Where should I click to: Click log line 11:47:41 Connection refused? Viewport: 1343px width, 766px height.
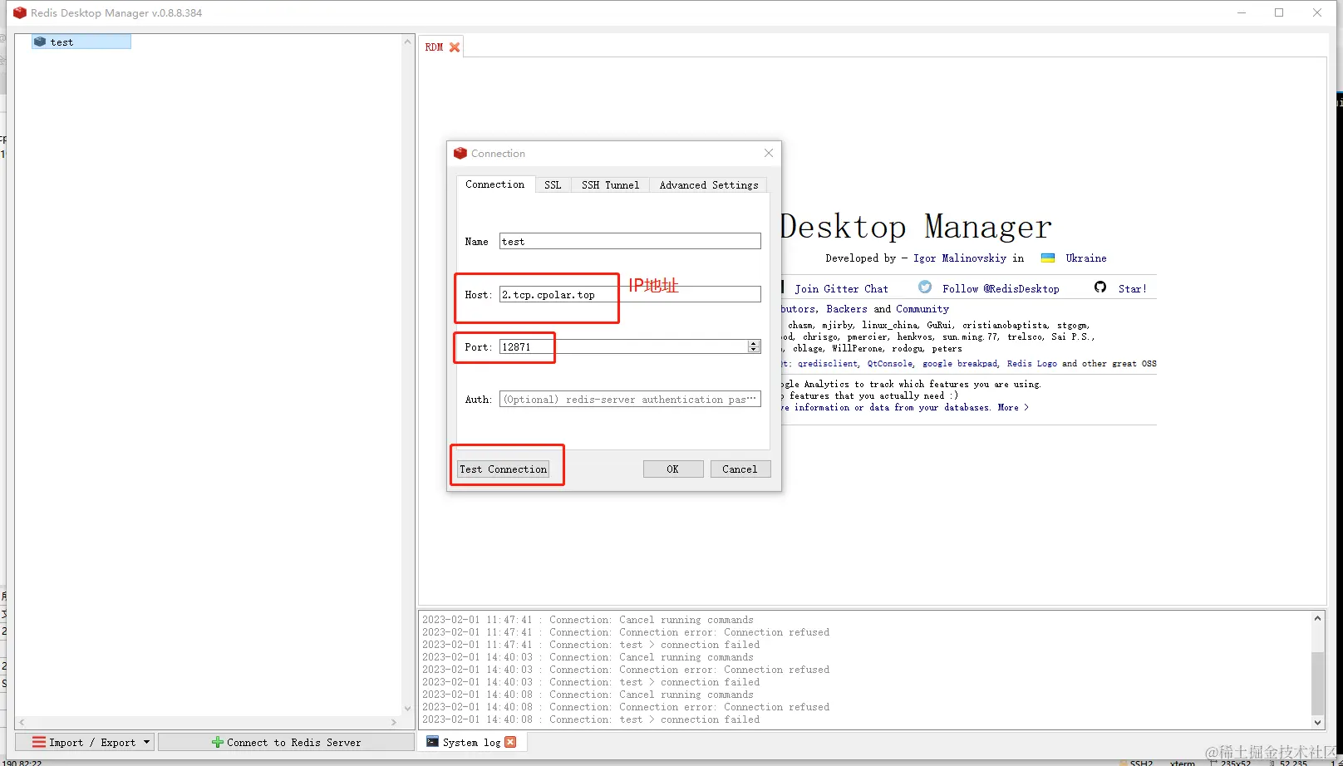(x=626, y=632)
